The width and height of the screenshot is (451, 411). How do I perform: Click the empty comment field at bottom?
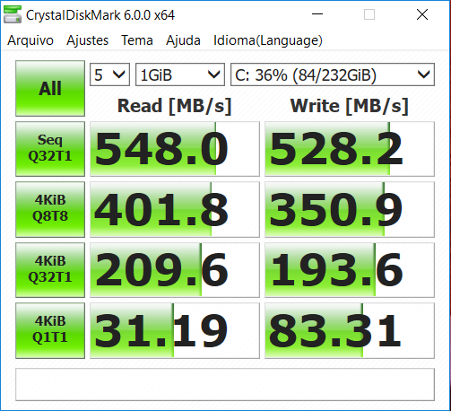pyautogui.click(x=225, y=384)
